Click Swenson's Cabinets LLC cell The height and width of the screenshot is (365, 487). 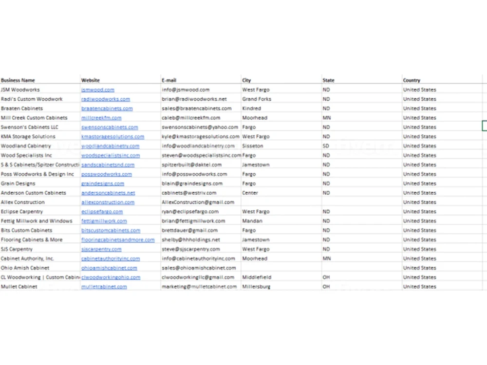pos(40,127)
